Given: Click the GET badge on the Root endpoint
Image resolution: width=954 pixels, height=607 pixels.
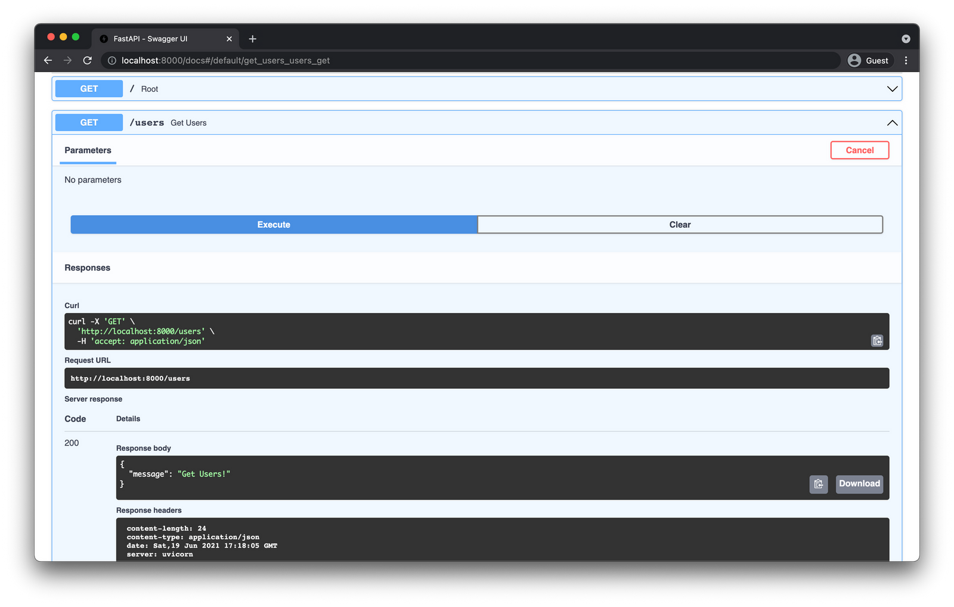Looking at the screenshot, I should 88,88.
